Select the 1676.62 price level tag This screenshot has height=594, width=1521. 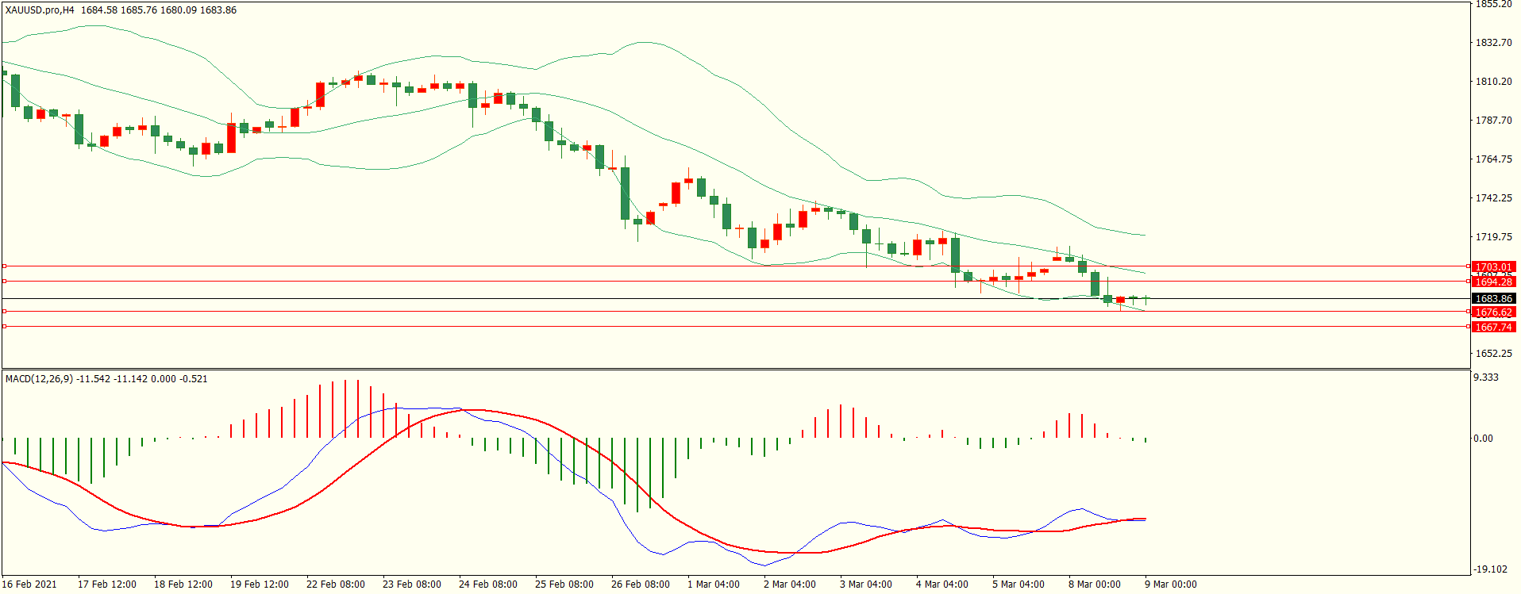1493,312
